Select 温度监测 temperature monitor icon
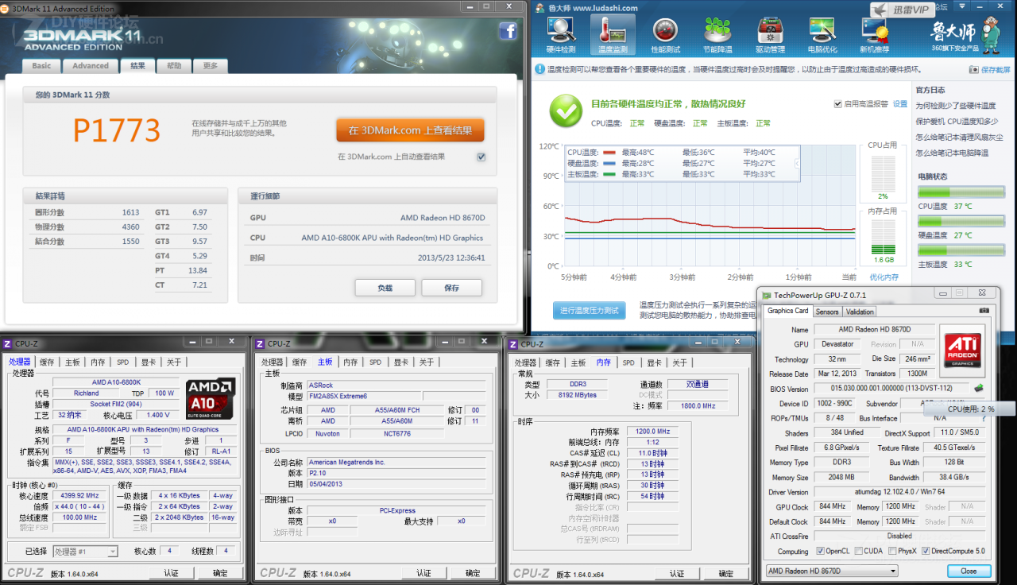1017x585 pixels. click(x=613, y=35)
